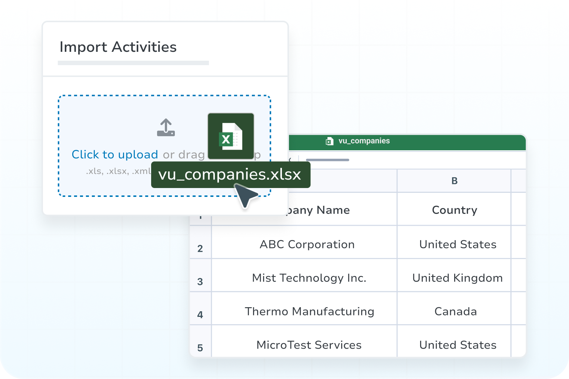Click the small Excel icon in spreadsheet title bar
The height and width of the screenshot is (379, 569).
click(x=329, y=141)
